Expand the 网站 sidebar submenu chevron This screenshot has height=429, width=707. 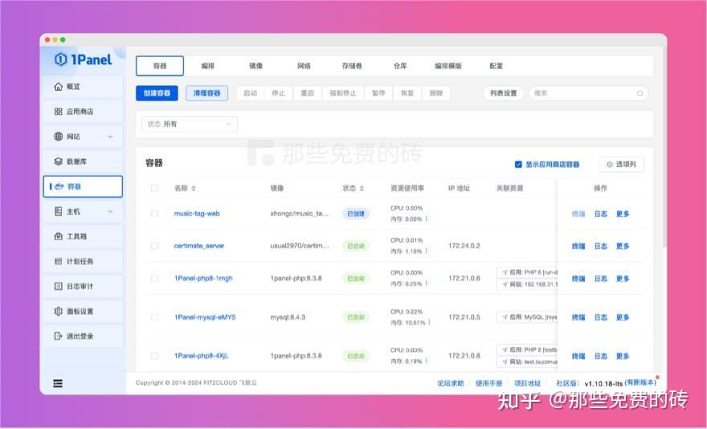click(111, 137)
